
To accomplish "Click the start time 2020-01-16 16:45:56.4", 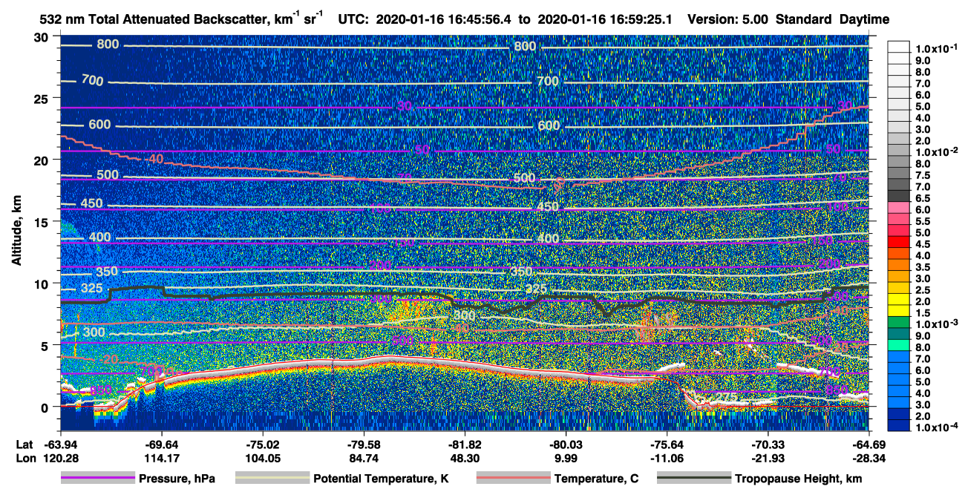I will click(445, 20).
